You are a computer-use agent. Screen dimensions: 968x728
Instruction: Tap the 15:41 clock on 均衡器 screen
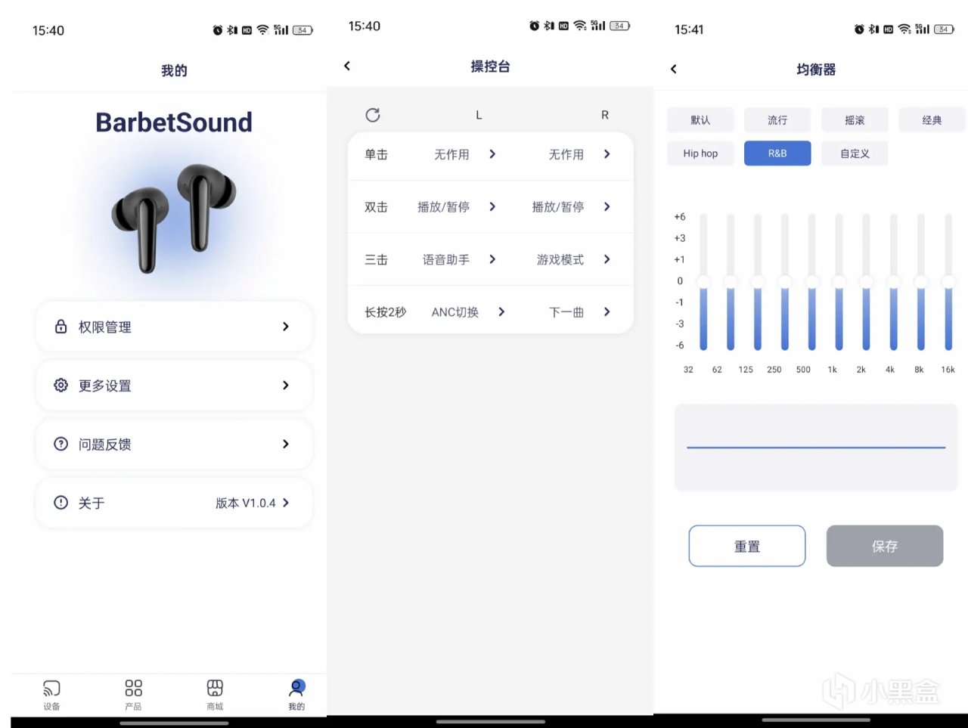689,29
